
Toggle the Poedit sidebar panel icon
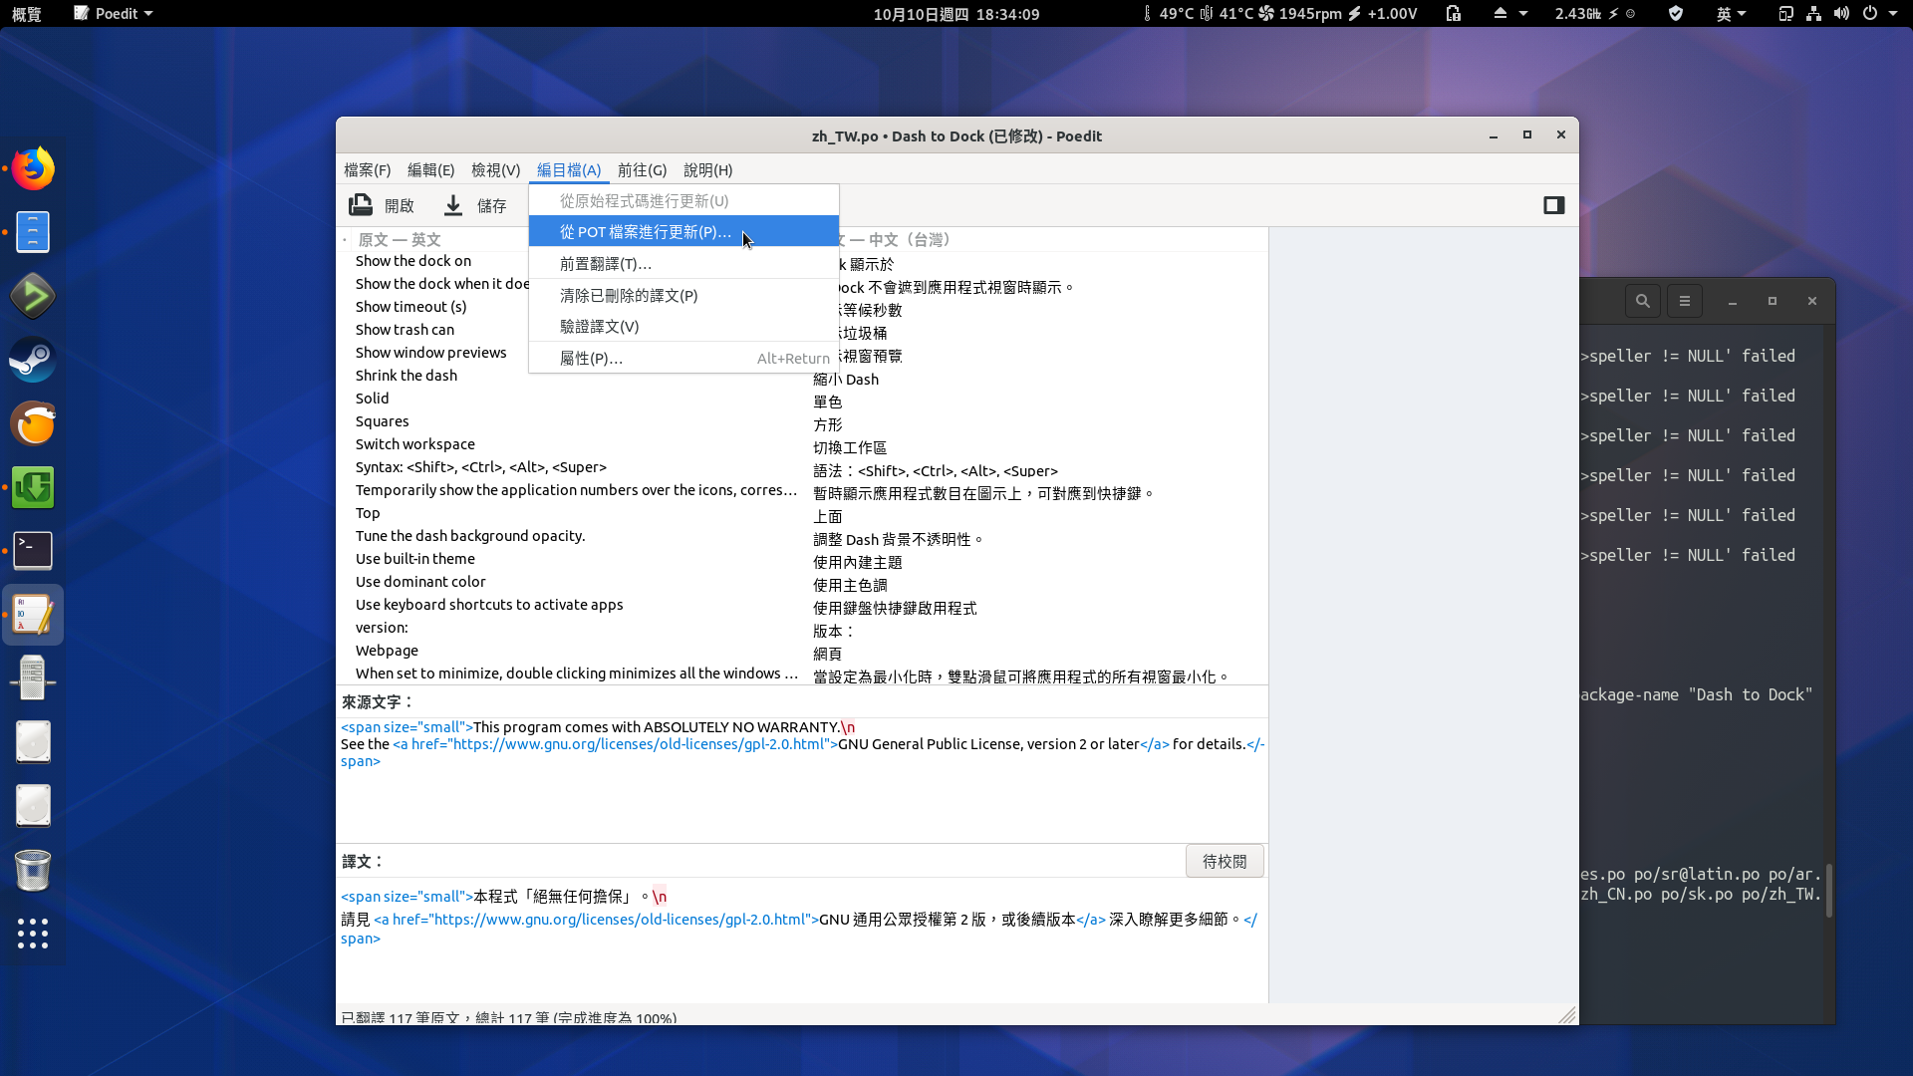pyautogui.click(x=1553, y=205)
